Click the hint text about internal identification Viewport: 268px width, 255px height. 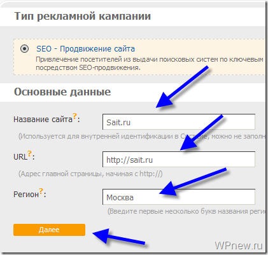click(142, 136)
